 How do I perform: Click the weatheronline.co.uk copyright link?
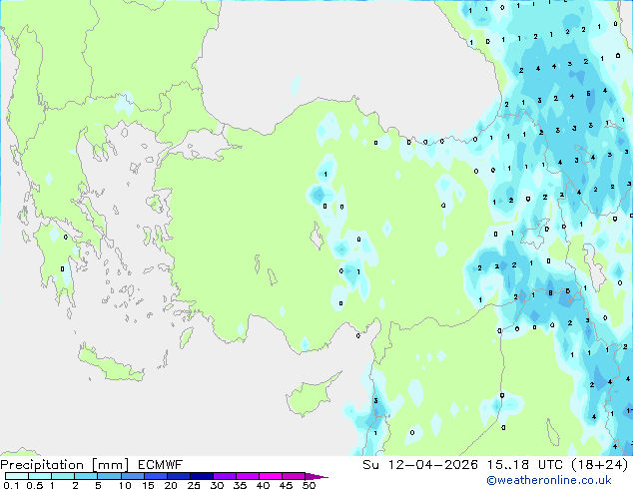pos(549,480)
